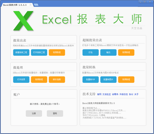Click the 批量出表 description mentioning MDB
Viewport: 154px width, 134px height.
pyautogui.click(x=43, y=46)
